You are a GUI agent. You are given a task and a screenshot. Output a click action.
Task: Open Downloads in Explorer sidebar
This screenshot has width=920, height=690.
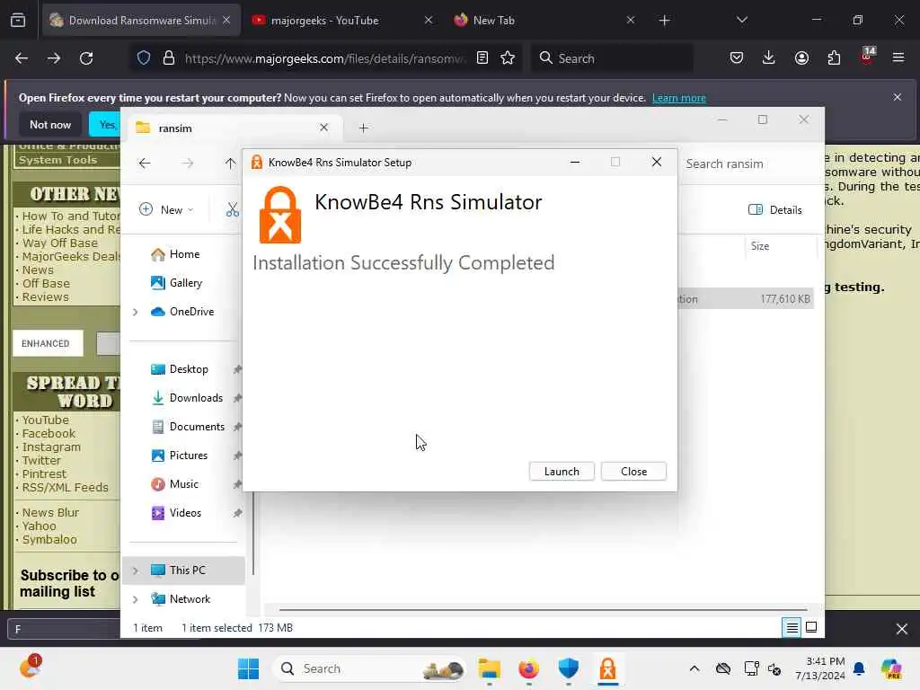click(x=187, y=398)
